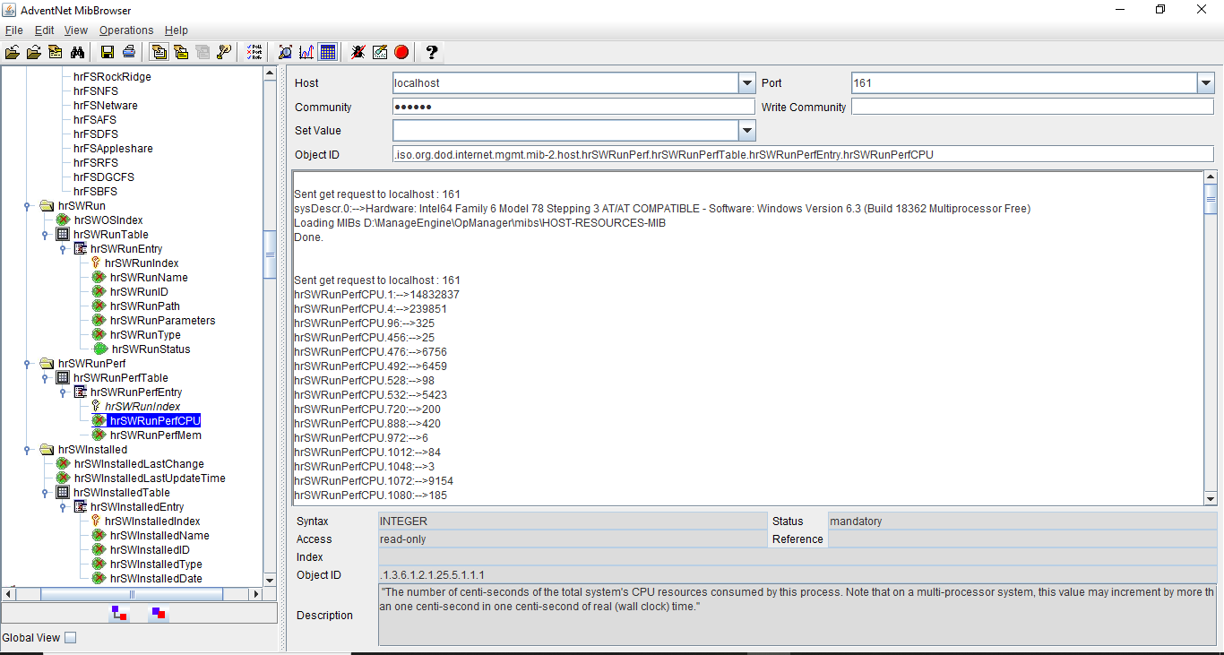Image resolution: width=1224 pixels, height=655 pixels.
Task: Select the hrSWOSIndex tree node
Action: tap(108, 220)
